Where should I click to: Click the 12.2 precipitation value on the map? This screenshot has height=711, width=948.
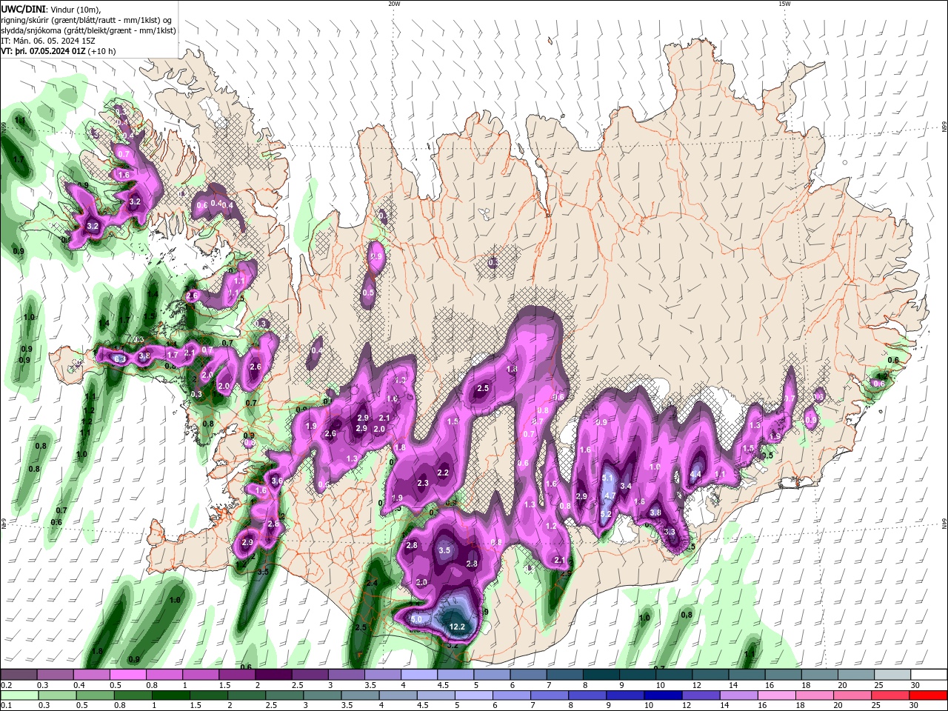458,627
